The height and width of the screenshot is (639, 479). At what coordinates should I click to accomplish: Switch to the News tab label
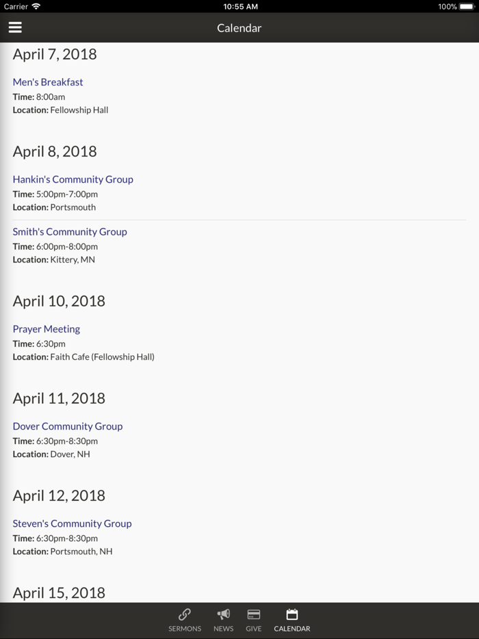click(223, 629)
